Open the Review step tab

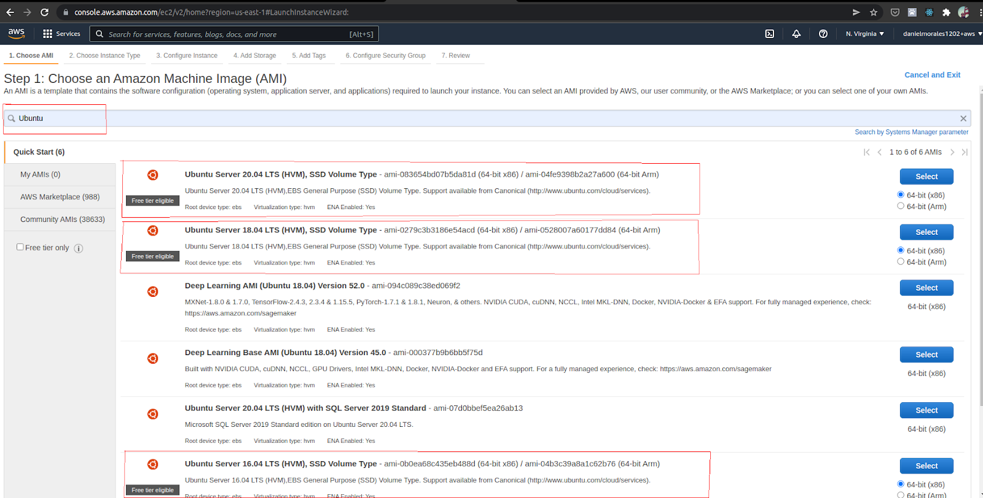[456, 56]
